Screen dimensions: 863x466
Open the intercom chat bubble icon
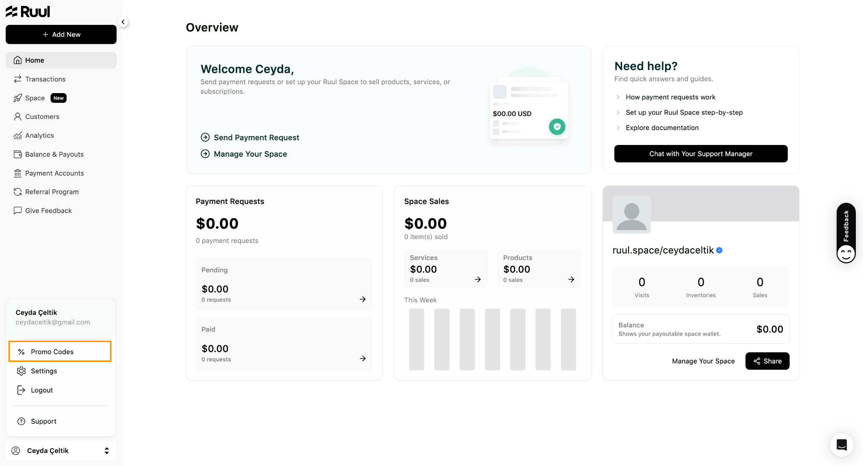click(x=842, y=445)
